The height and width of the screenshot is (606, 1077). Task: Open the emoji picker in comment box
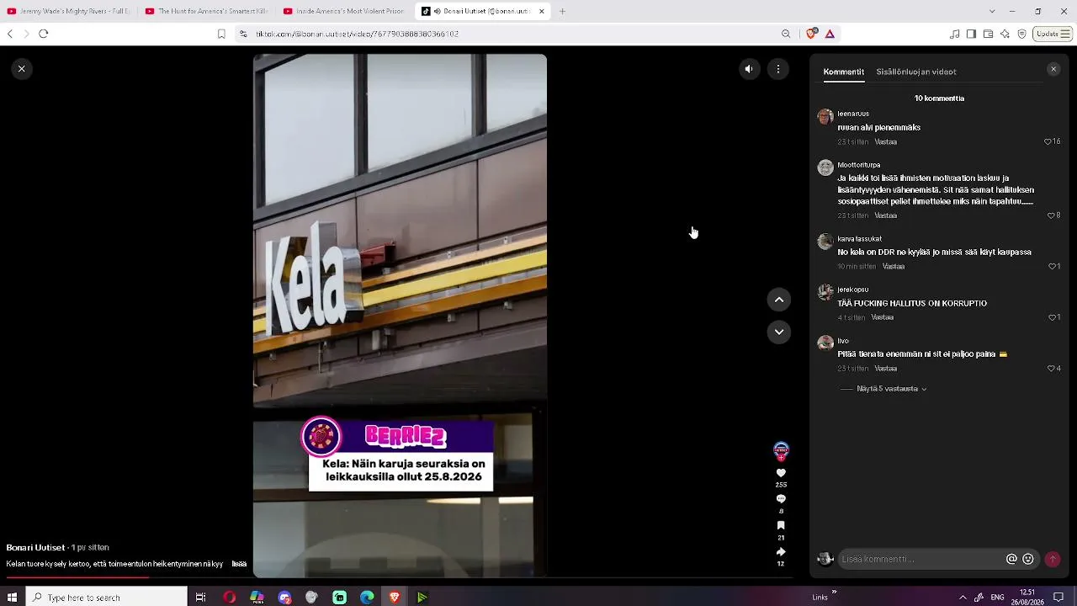tap(1028, 559)
